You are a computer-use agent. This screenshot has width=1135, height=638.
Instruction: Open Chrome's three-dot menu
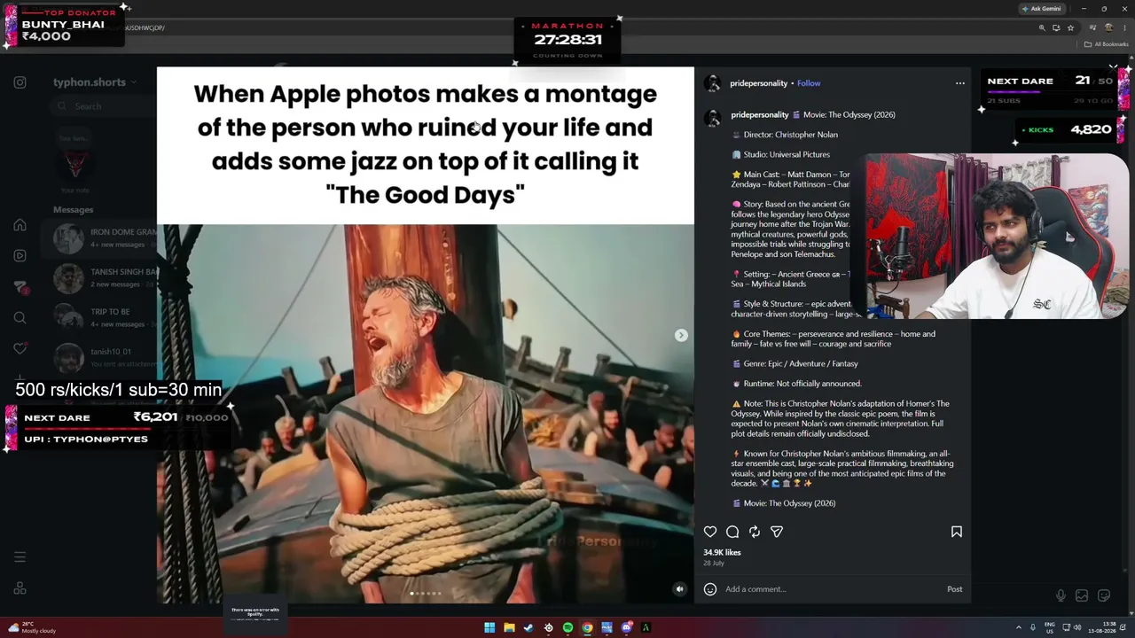pos(1124,27)
